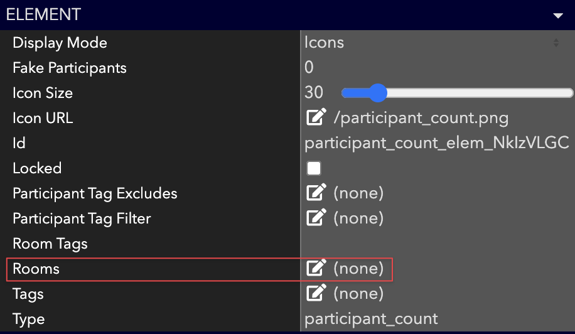
Task: Click the Display Mode stepper arrows
Action: [556, 43]
